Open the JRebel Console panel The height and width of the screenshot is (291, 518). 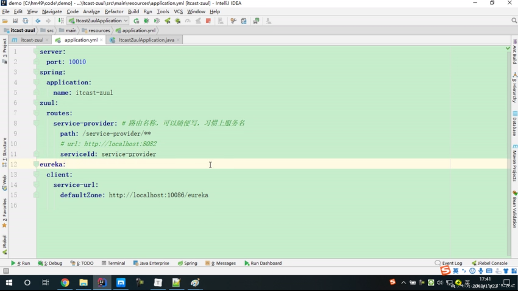(x=489, y=263)
